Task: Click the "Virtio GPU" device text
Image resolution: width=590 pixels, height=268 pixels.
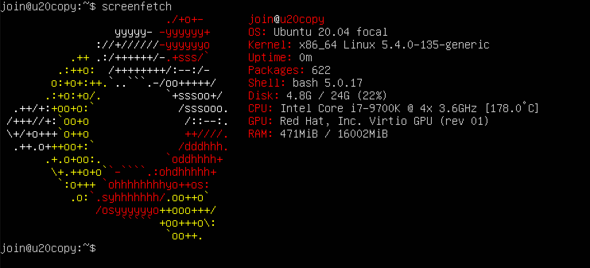Action: tap(400, 121)
